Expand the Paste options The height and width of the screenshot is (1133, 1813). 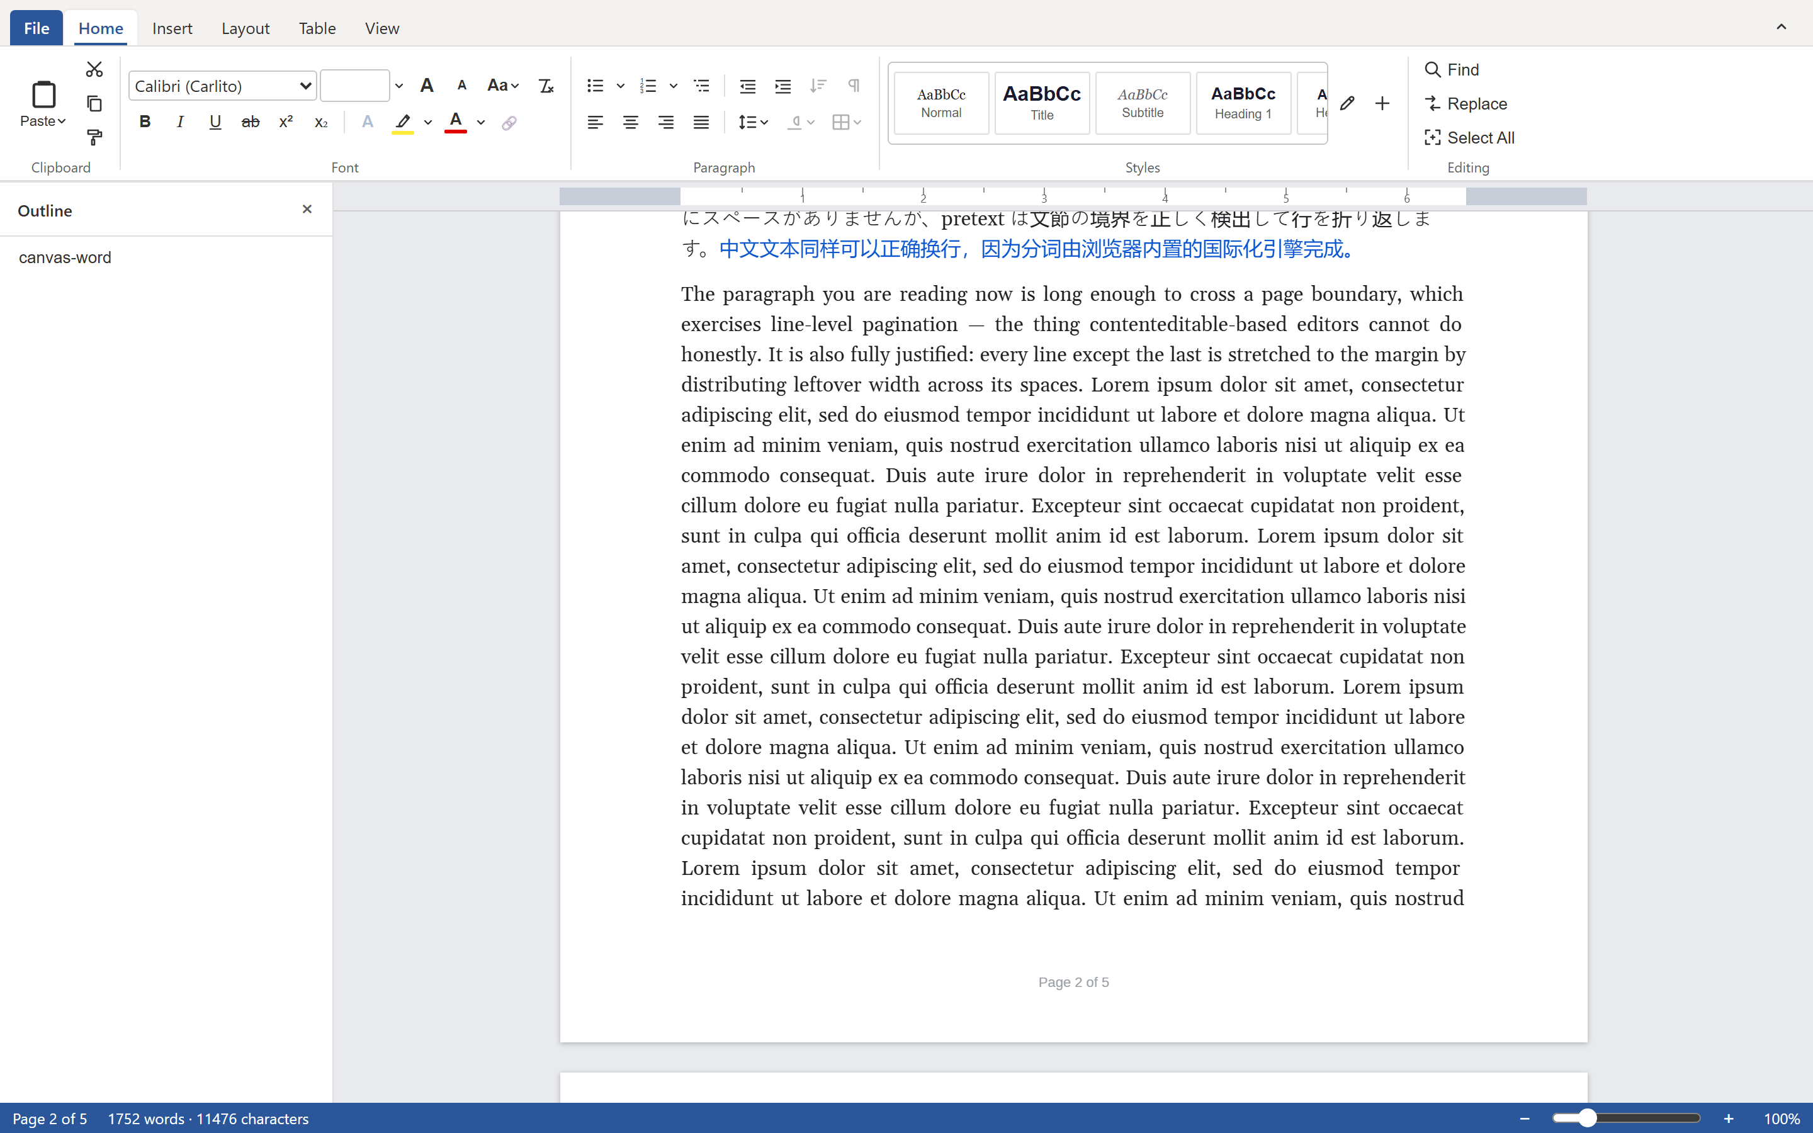tap(43, 121)
